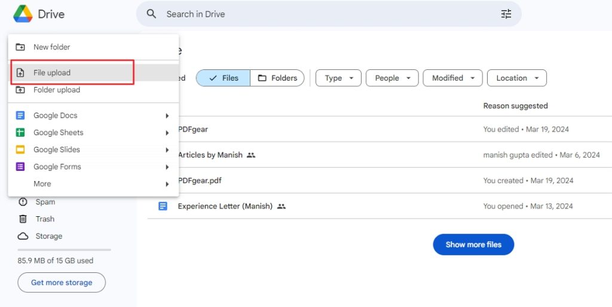Click Show more files button

(473, 245)
